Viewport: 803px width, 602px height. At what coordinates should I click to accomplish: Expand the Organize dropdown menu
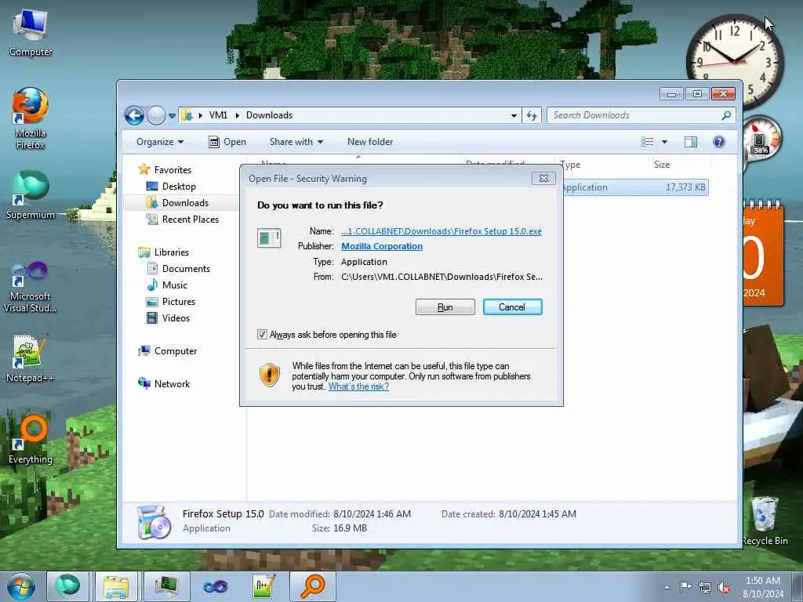pyautogui.click(x=160, y=142)
